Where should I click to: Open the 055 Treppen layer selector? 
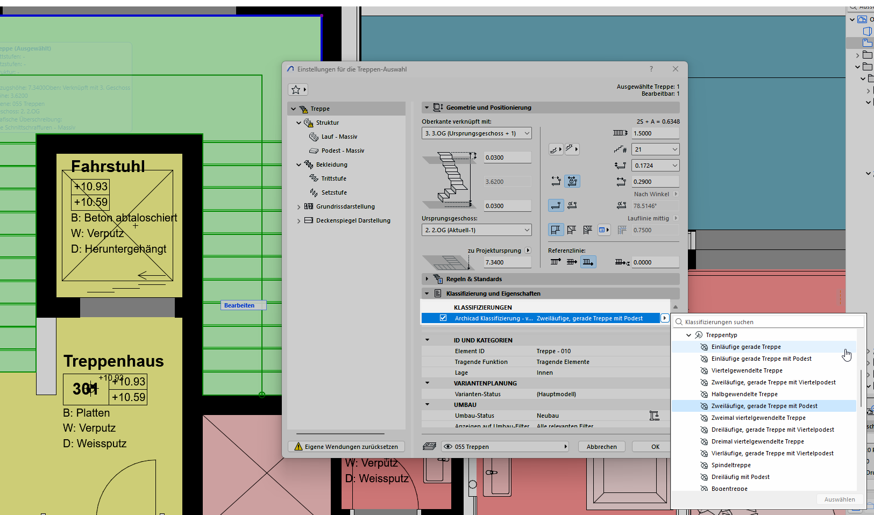(x=504, y=447)
